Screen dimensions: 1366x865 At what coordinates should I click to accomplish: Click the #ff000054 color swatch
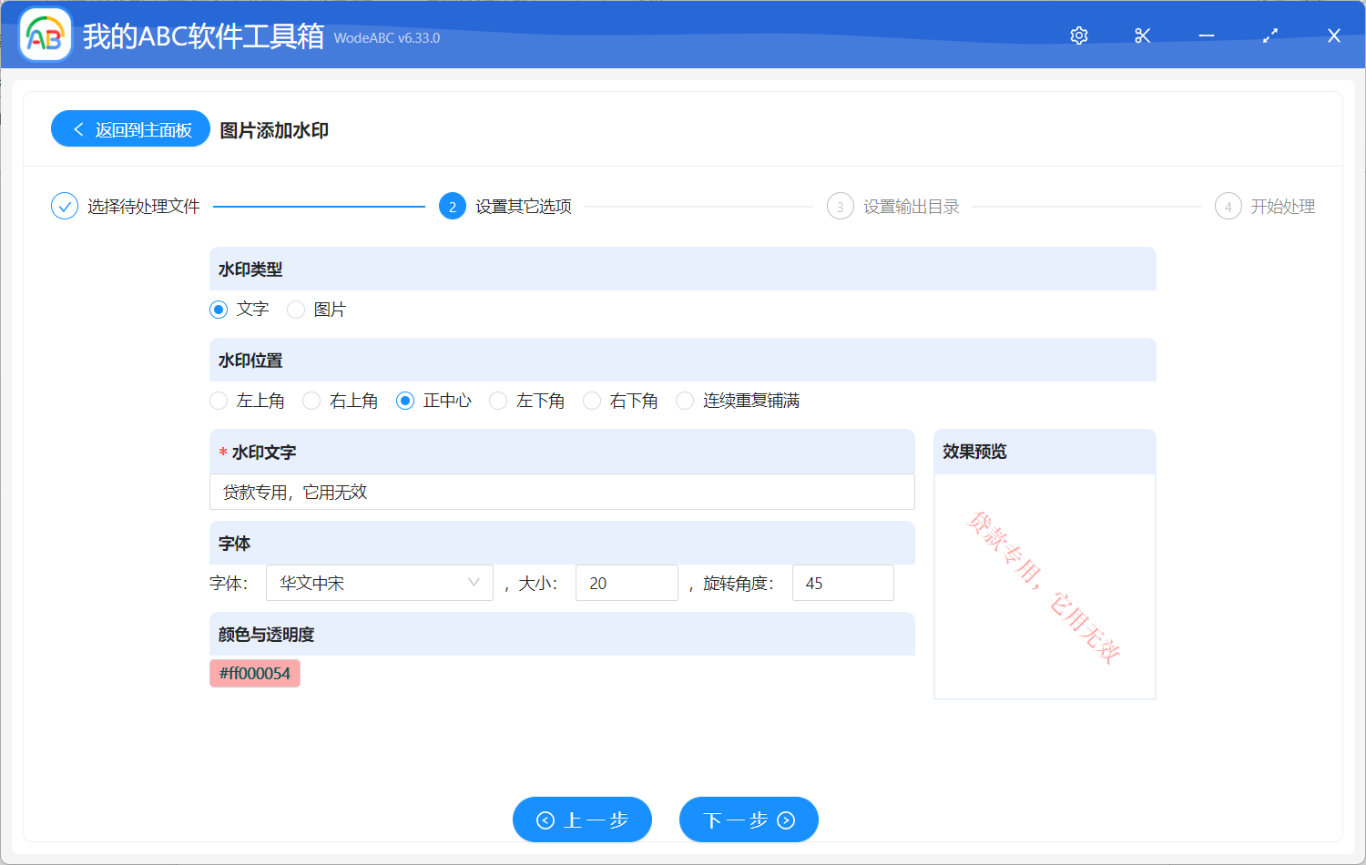(255, 673)
